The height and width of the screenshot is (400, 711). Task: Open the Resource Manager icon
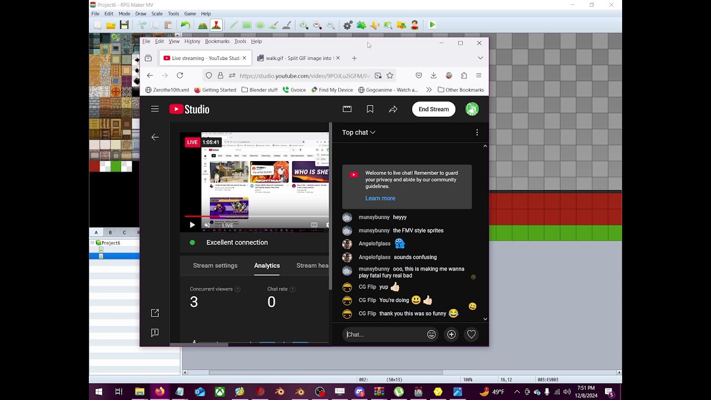coord(401,25)
